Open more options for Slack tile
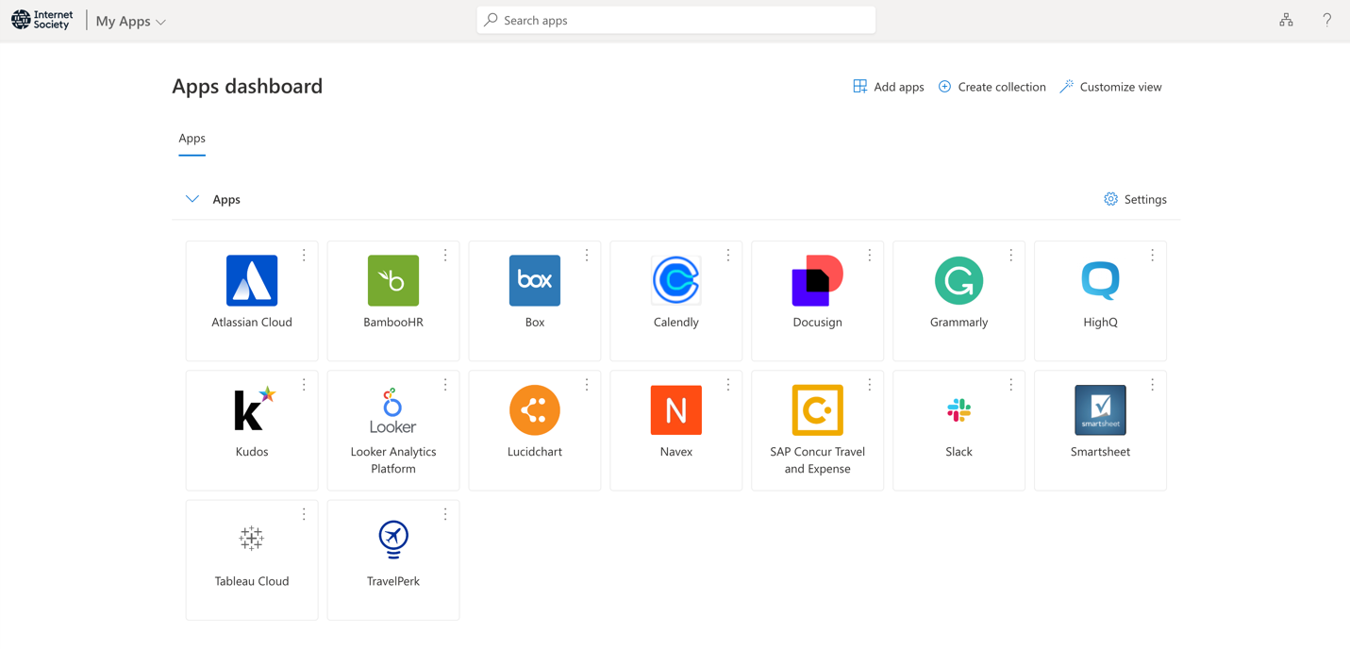The height and width of the screenshot is (649, 1350). 1010,384
